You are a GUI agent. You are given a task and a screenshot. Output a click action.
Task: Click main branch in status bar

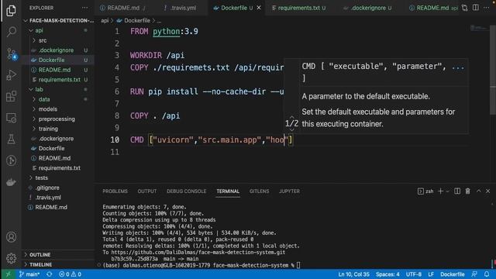point(29,274)
